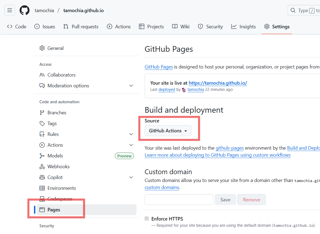Open the tamochia.github.io repository link
Image resolution: width=320 pixels, height=234 pixels.
pos(83,11)
